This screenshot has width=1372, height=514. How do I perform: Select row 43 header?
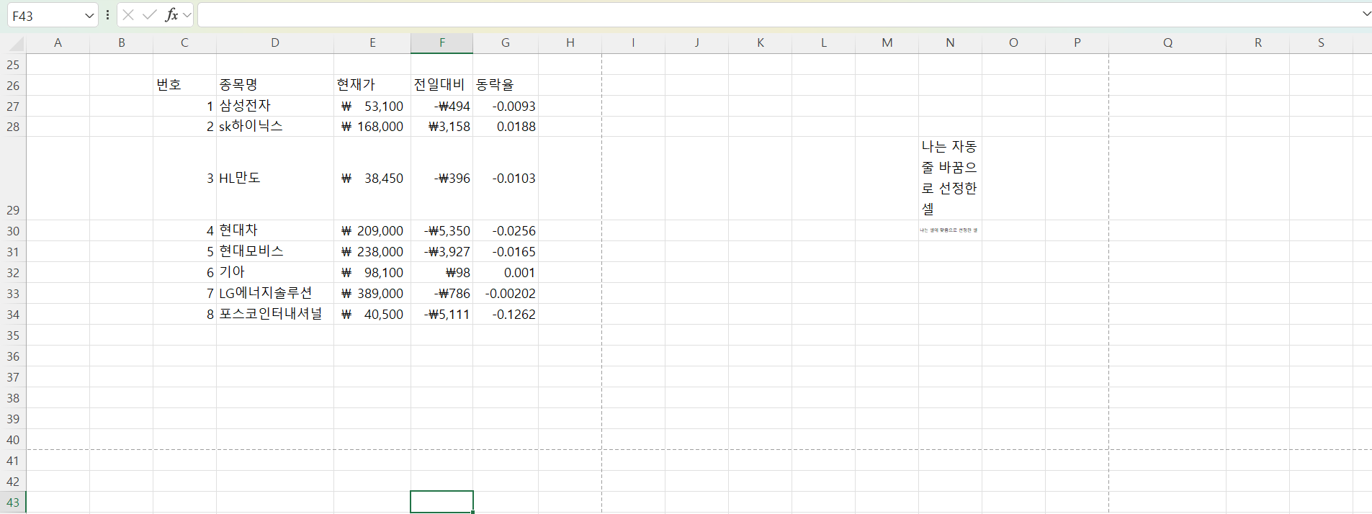(x=13, y=502)
